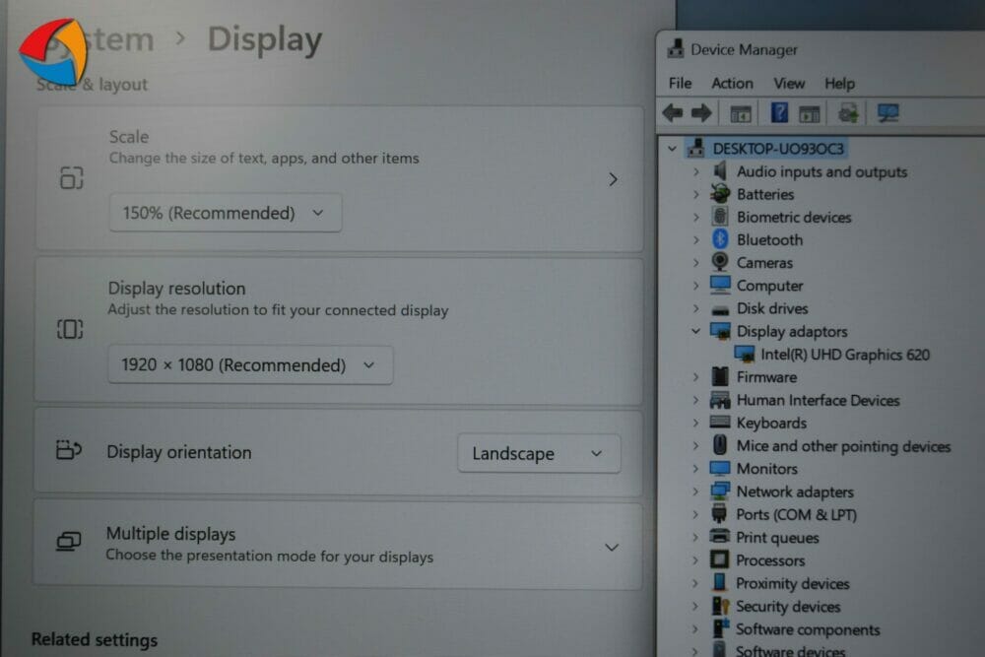Select the Cameras webcam icon
The height and width of the screenshot is (657, 985).
pos(720,261)
